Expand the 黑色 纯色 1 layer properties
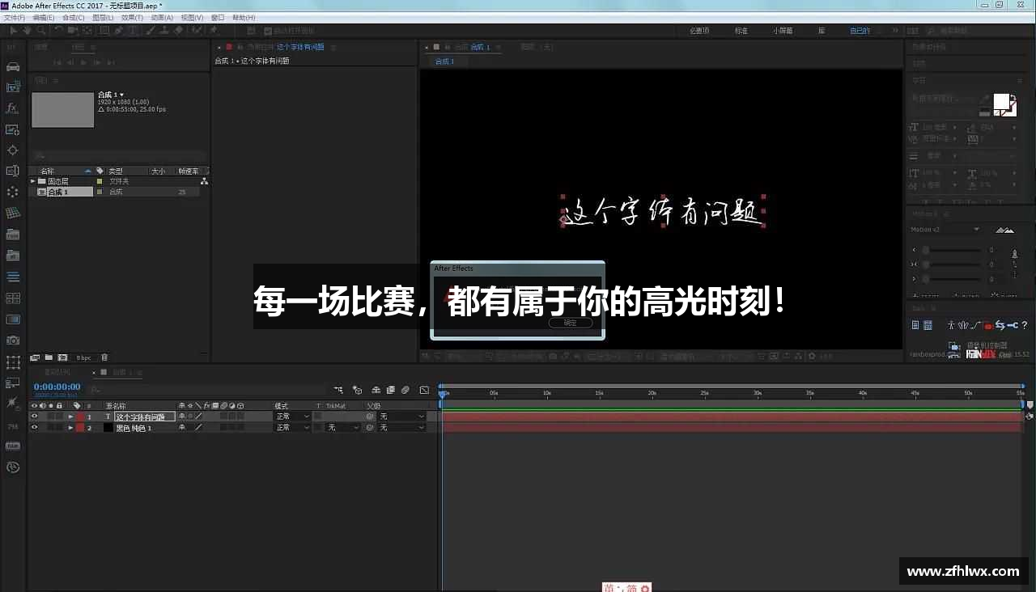 coord(70,427)
